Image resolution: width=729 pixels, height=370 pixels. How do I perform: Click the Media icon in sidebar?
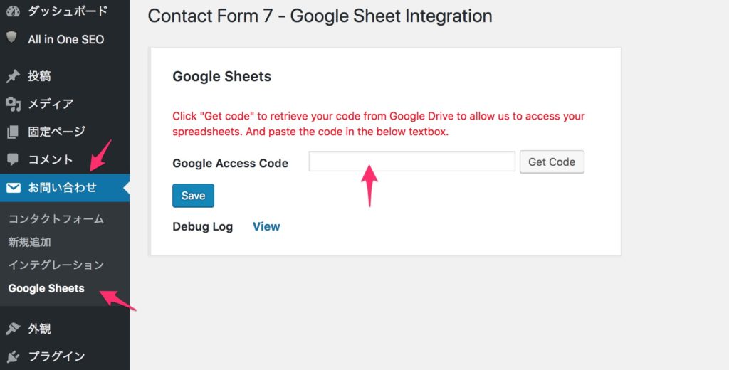[x=13, y=104]
